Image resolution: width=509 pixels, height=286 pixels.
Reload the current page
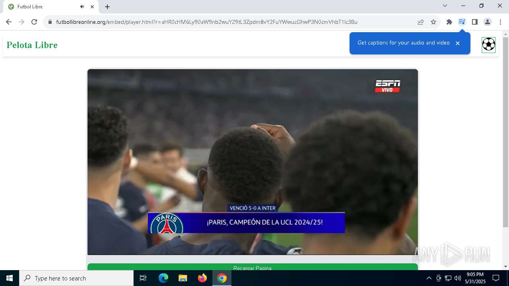[x=34, y=22]
